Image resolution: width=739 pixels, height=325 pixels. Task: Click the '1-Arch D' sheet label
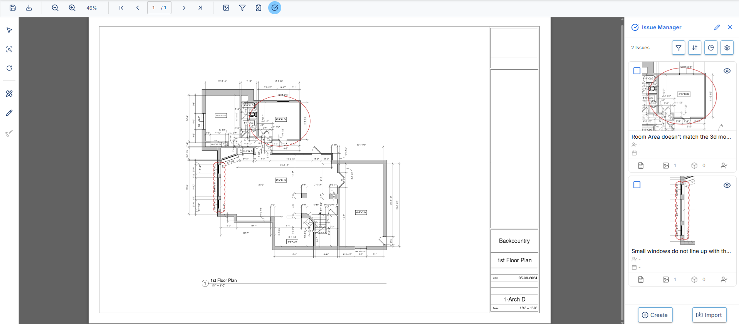tap(514, 299)
